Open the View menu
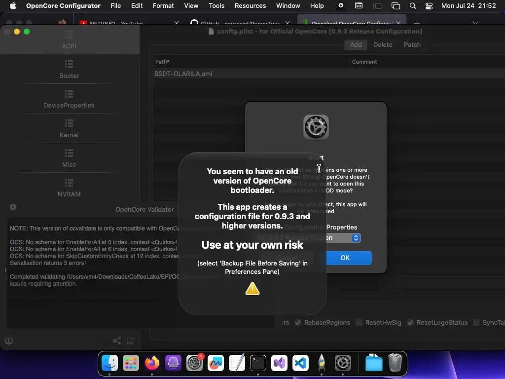The height and width of the screenshot is (379, 505). coord(191,5)
